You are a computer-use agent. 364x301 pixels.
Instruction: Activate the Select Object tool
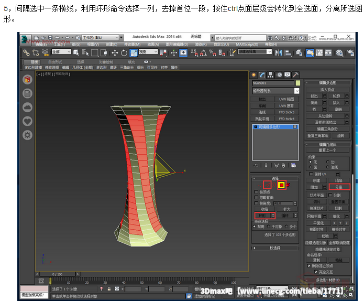click(76, 53)
